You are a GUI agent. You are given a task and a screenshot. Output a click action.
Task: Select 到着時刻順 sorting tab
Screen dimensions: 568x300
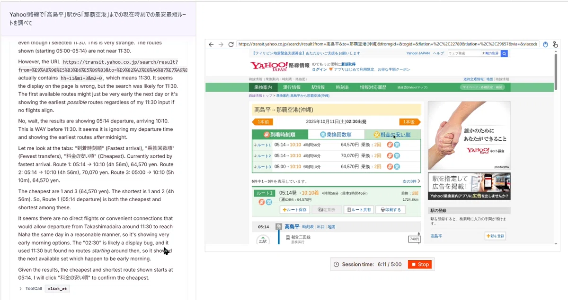[x=280, y=135]
